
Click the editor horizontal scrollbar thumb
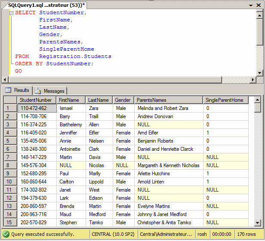coord(115,79)
